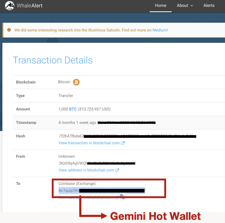
Task: Click the Hash row label
Action: click(21, 136)
